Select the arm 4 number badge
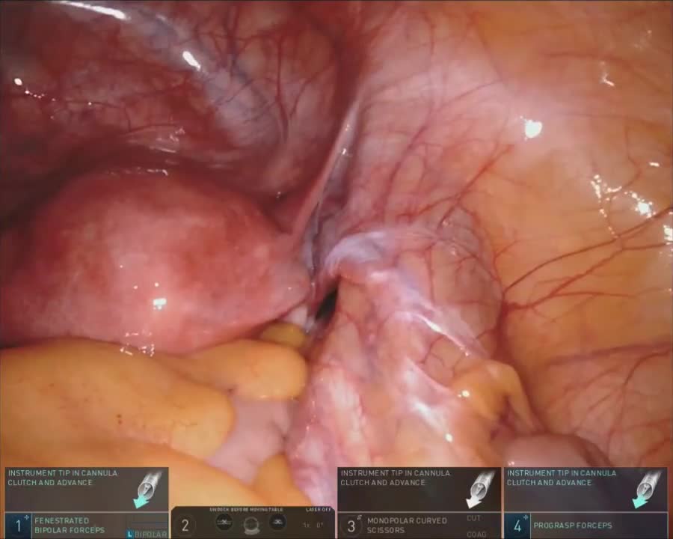 [517, 526]
